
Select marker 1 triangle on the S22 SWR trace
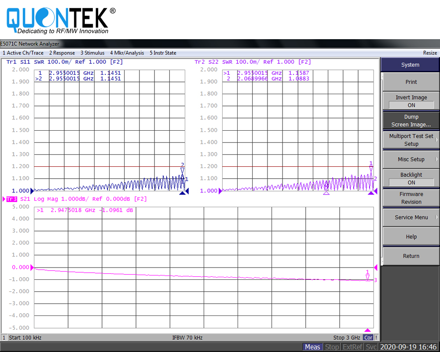click(x=371, y=169)
